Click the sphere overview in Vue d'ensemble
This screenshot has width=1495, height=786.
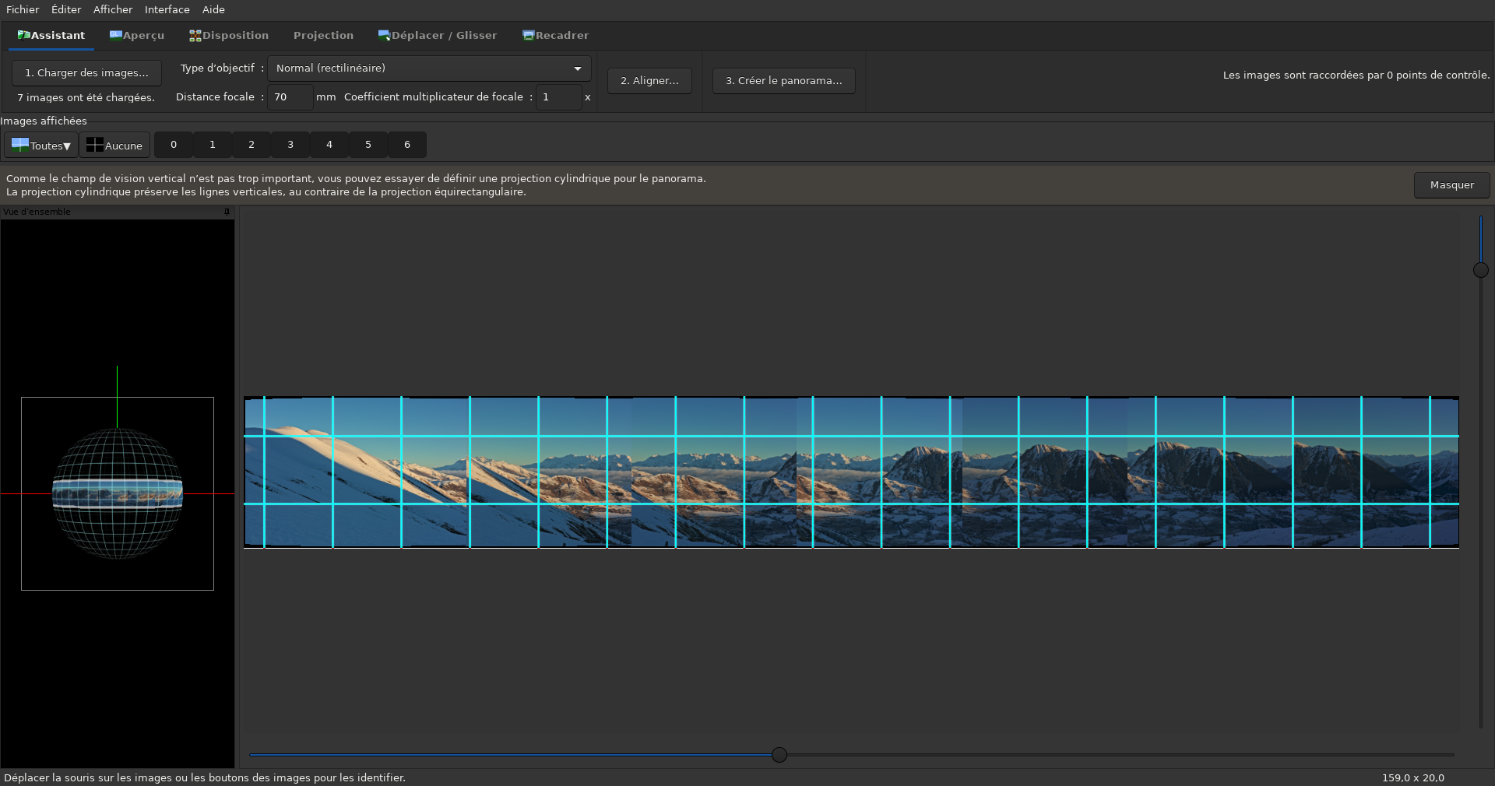pos(118,493)
